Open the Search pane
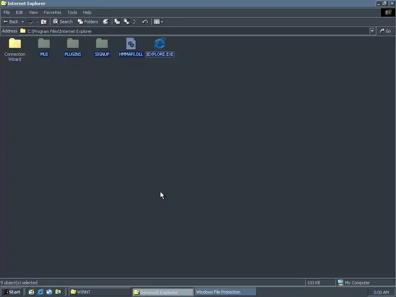 tap(63, 22)
